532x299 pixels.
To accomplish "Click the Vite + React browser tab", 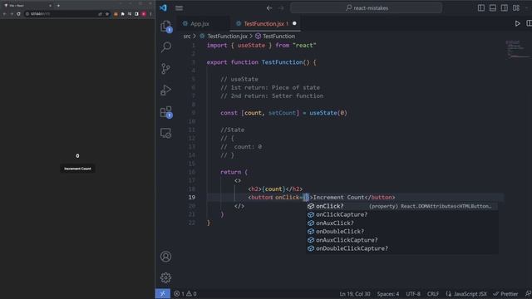I will tap(27, 6).
